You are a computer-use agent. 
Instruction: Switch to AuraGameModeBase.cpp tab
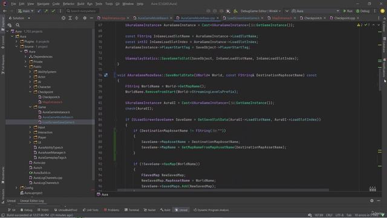[198, 18]
